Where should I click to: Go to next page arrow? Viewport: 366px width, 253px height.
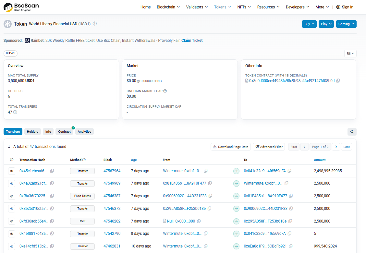tap(336, 147)
